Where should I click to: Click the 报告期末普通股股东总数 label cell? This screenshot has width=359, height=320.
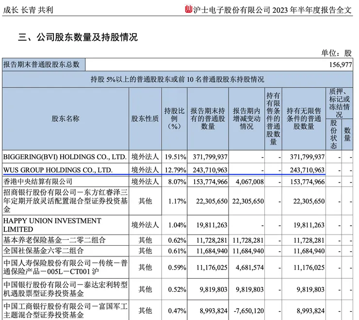click(x=44, y=65)
